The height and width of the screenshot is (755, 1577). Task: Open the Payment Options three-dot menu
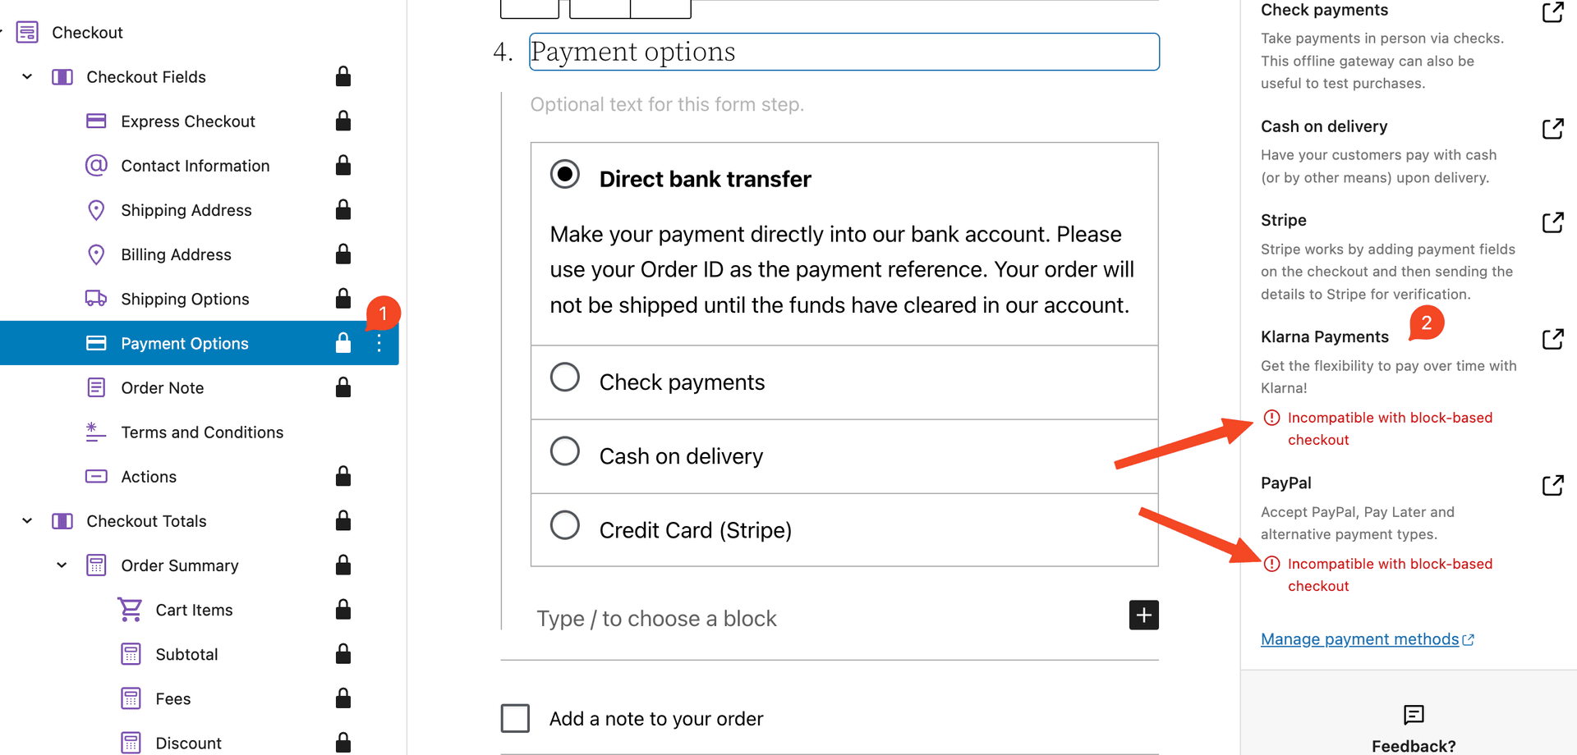379,343
